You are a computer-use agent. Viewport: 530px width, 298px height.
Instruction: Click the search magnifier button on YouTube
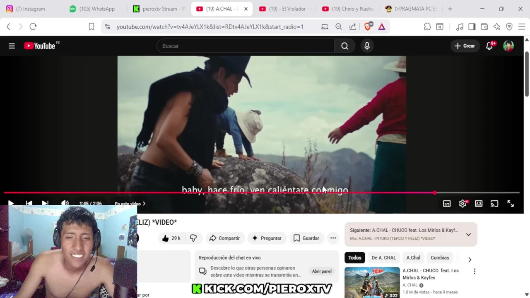point(344,46)
